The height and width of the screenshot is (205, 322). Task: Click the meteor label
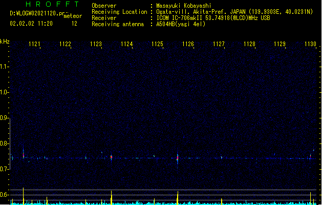point(73,16)
